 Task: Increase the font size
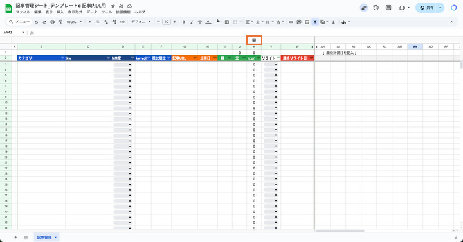pos(174,22)
